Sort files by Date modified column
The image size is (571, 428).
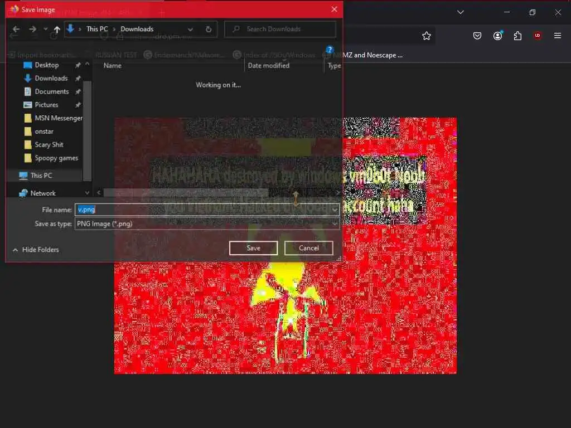click(x=269, y=66)
